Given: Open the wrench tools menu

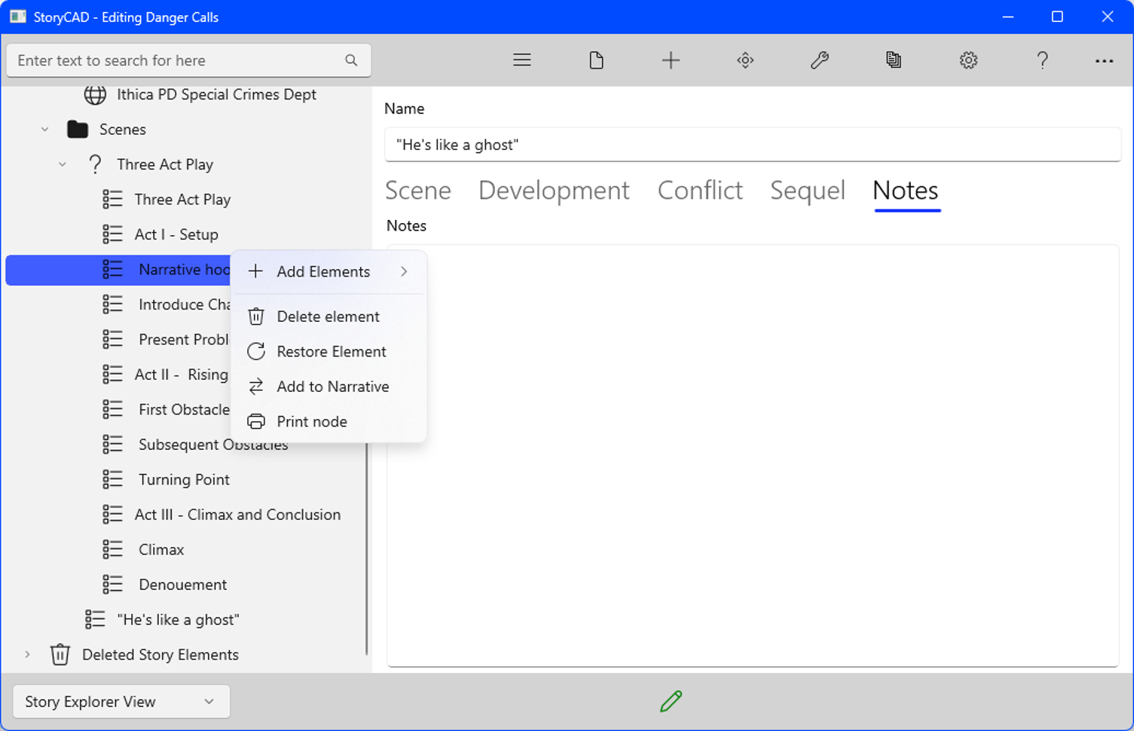Looking at the screenshot, I should 819,60.
